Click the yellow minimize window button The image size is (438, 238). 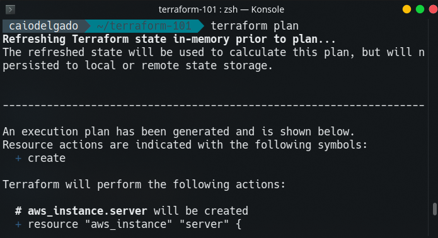point(406,9)
